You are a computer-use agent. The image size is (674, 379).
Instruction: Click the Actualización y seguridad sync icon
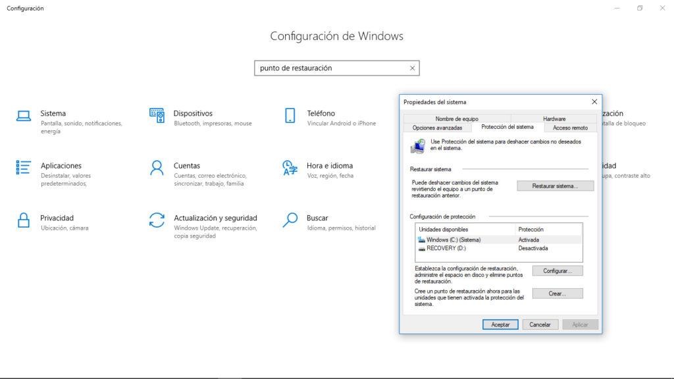pyautogui.click(x=157, y=220)
